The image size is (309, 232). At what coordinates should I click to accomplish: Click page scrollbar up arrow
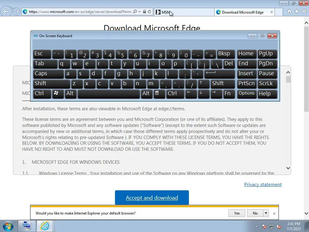307,23
